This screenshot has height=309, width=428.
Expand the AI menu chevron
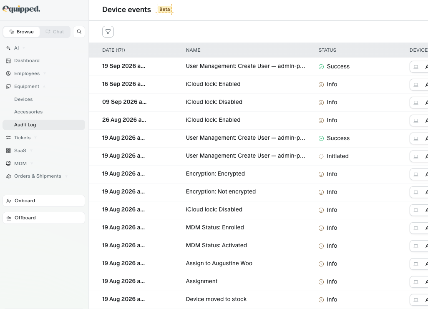(x=24, y=48)
